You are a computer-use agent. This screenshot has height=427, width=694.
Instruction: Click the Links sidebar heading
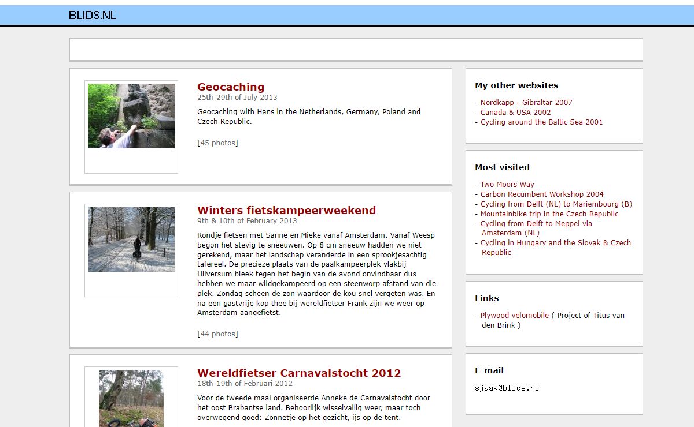[x=487, y=298]
